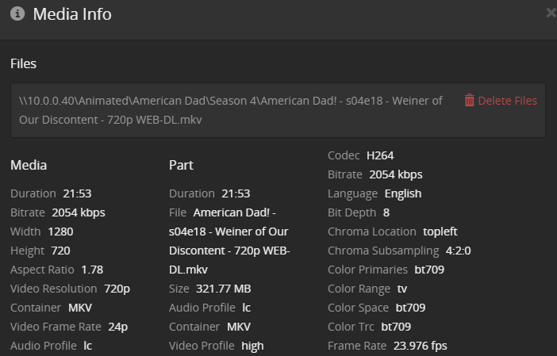
Task: Click the Language English value
Action: (x=403, y=193)
